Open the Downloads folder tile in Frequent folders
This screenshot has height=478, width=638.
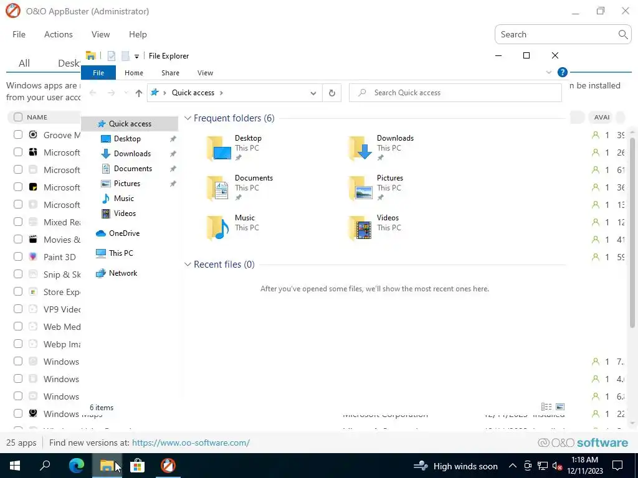tap(381, 148)
